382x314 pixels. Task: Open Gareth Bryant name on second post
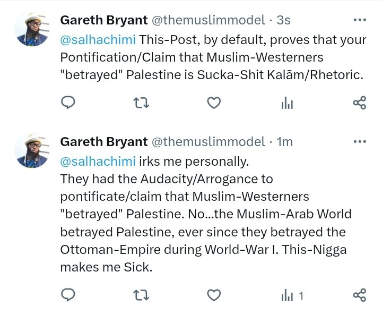pyautogui.click(x=104, y=142)
